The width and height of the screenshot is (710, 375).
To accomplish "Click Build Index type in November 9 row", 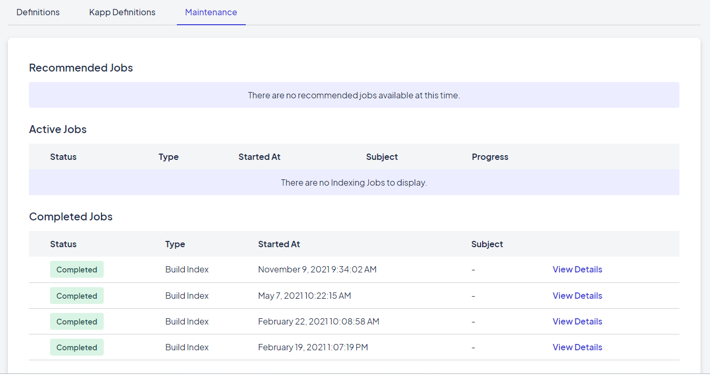I will click(187, 269).
